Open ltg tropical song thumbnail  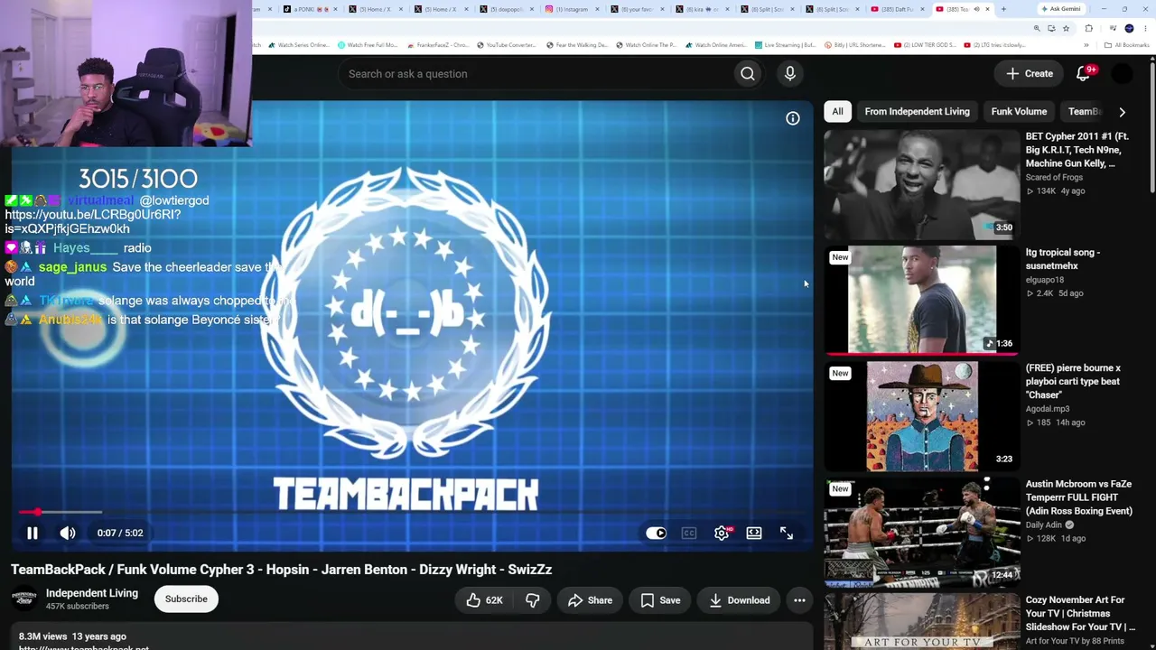[x=922, y=300]
